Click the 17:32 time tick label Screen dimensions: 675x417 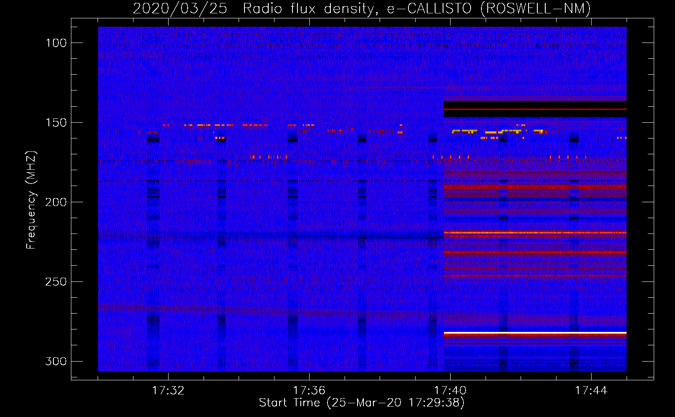(168, 391)
